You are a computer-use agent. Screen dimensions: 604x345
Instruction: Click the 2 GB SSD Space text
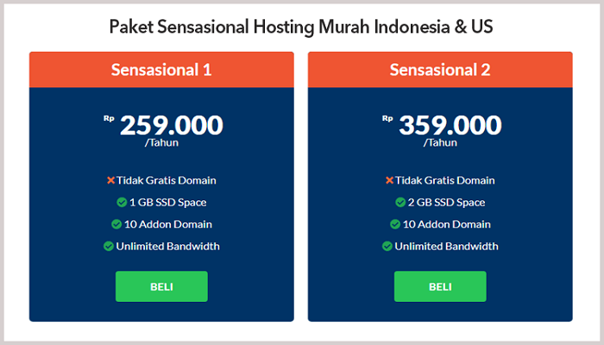coord(447,203)
